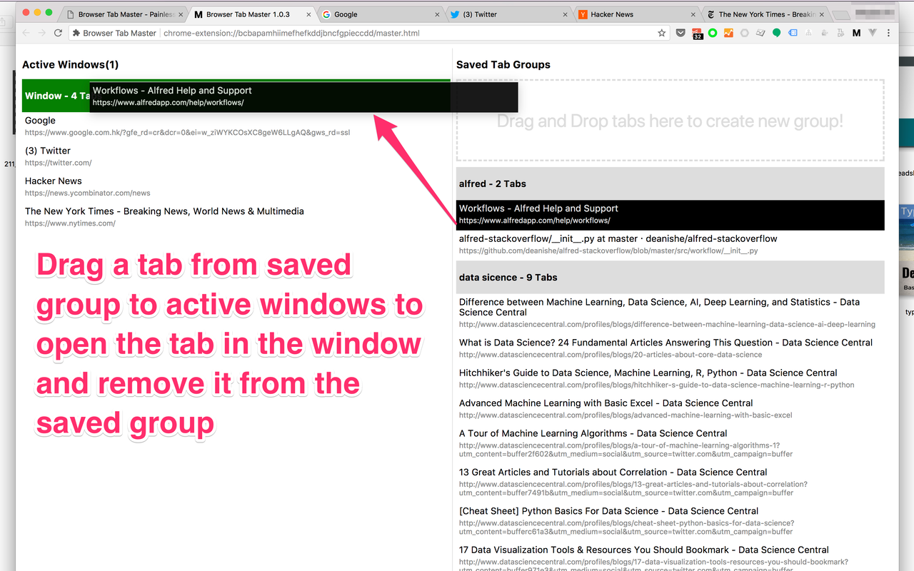Click the https://news.ycombinator.com/news URL text
This screenshot has height=571, width=914.
click(x=88, y=193)
